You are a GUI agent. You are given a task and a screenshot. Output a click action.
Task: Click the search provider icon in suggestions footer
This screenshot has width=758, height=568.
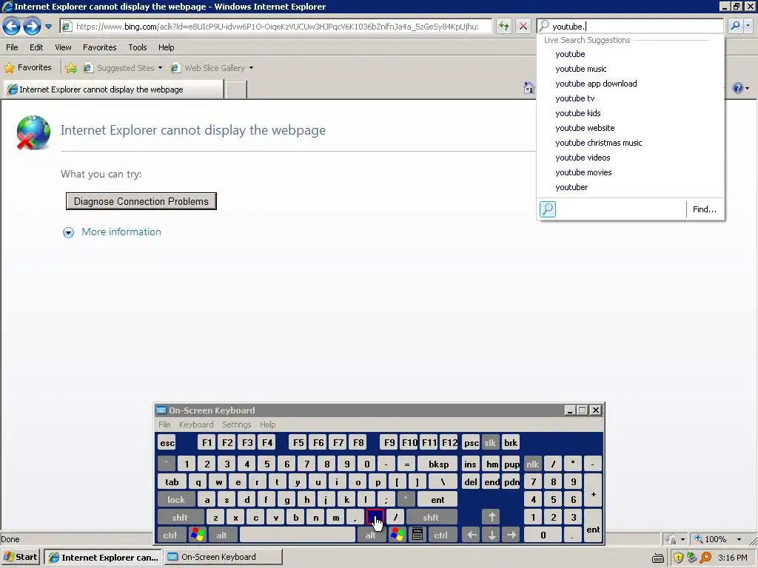point(547,209)
